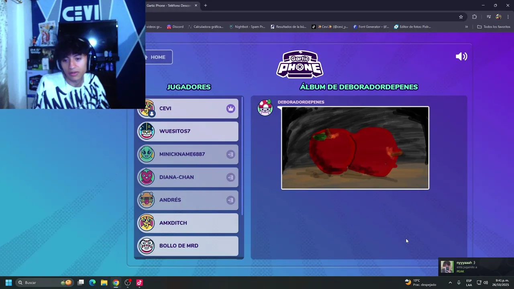Go back with the HOME button
The image size is (514, 289).
(159, 57)
